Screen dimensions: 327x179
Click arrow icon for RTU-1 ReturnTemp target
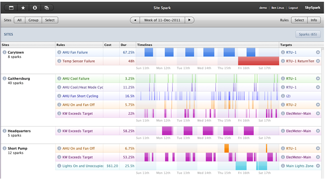click(318, 61)
